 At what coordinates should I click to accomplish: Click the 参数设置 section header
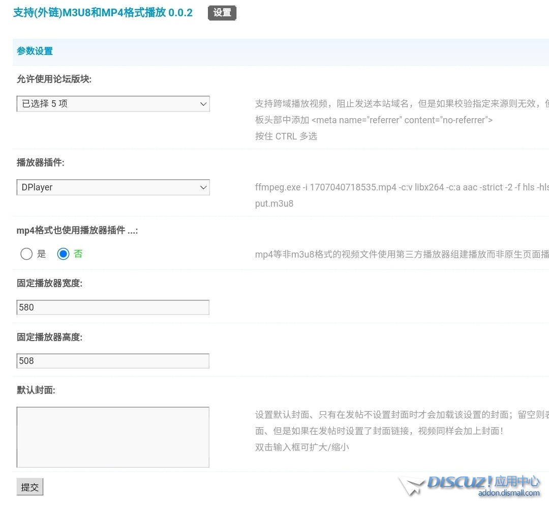pos(35,51)
